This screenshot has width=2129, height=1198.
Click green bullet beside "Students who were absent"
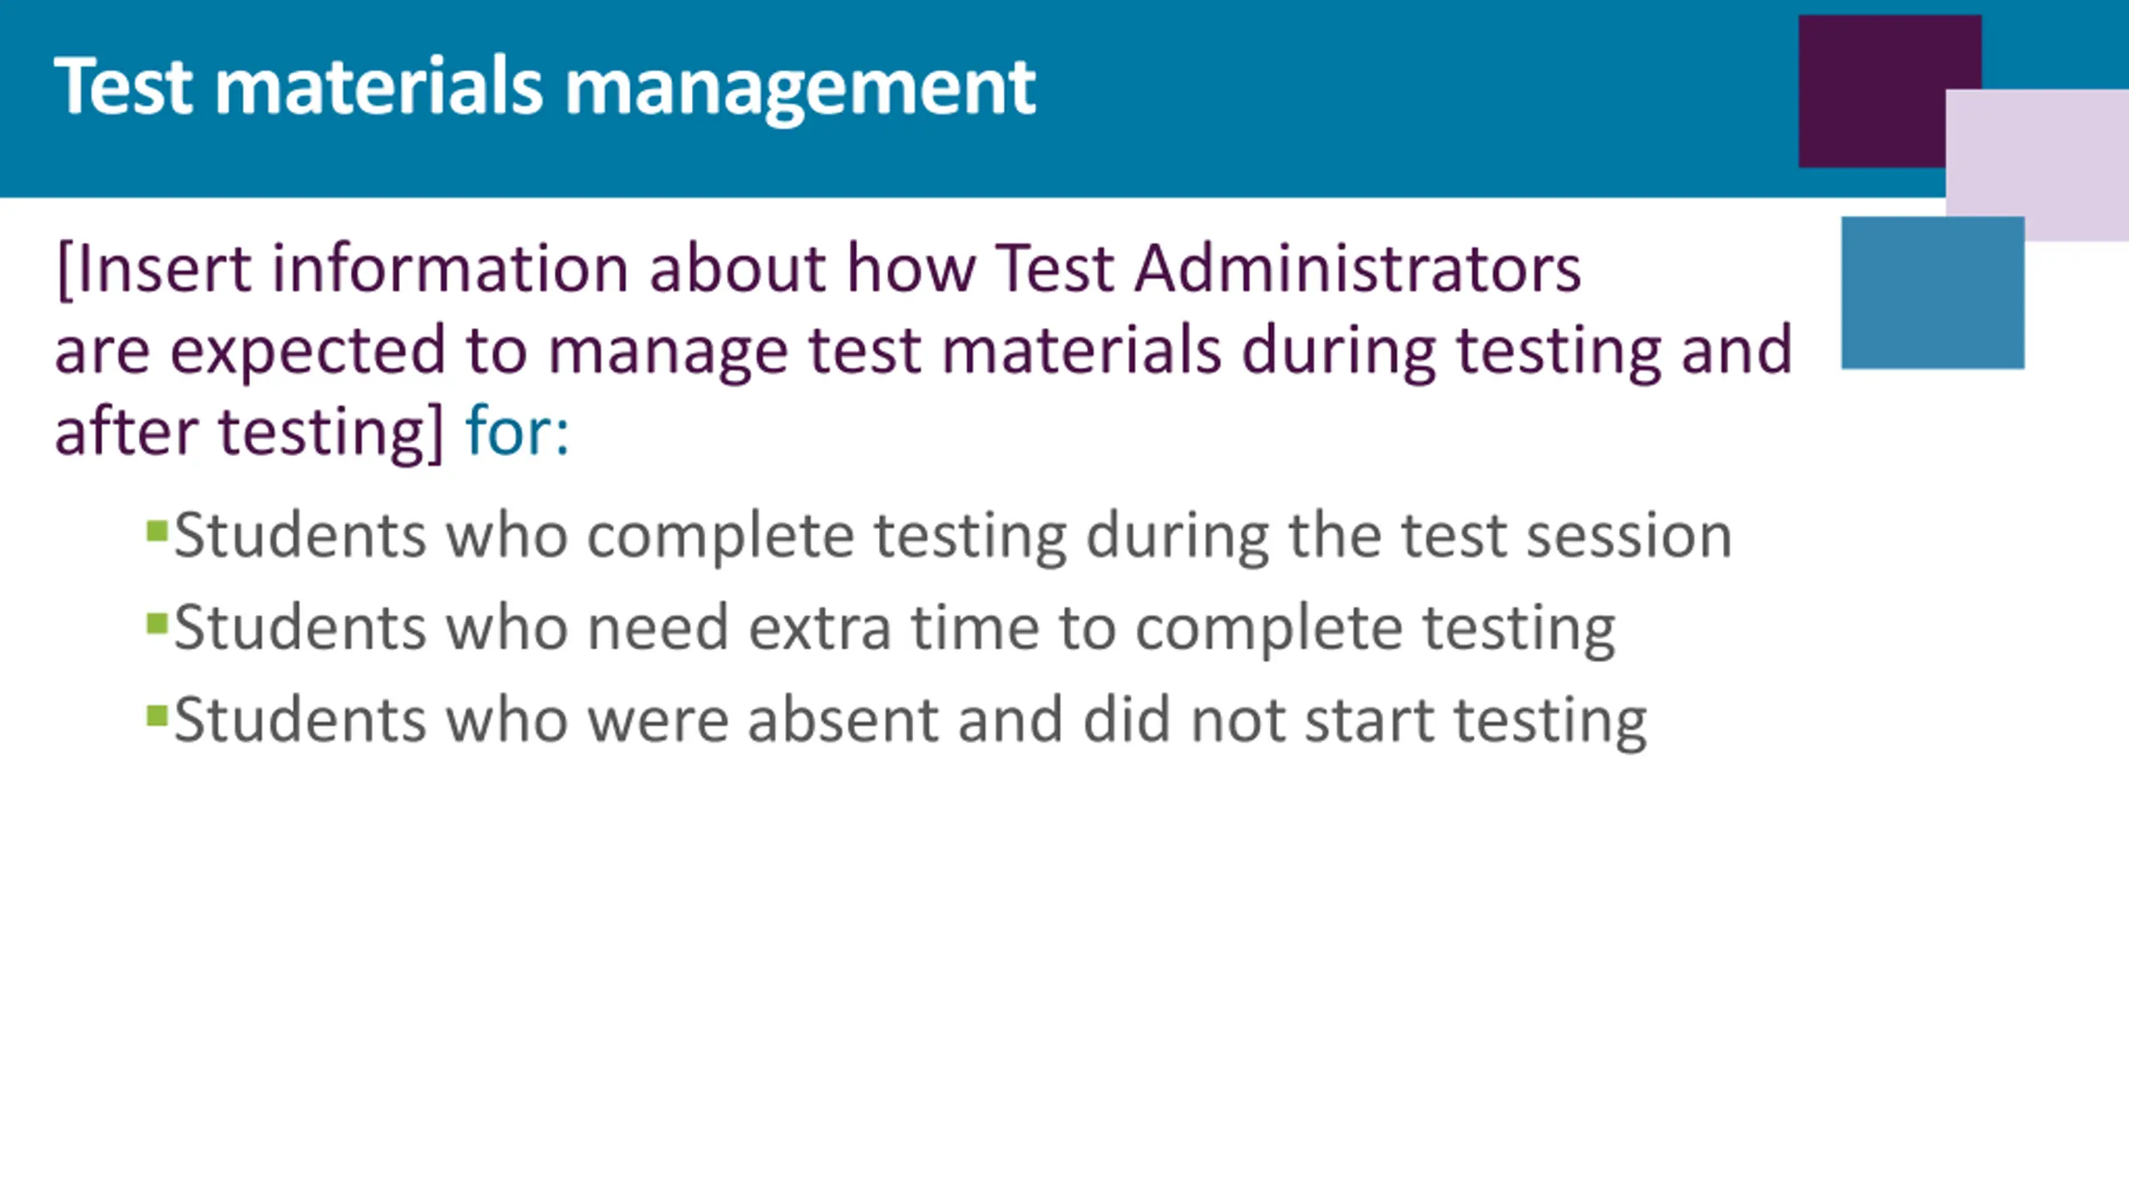(156, 715)
